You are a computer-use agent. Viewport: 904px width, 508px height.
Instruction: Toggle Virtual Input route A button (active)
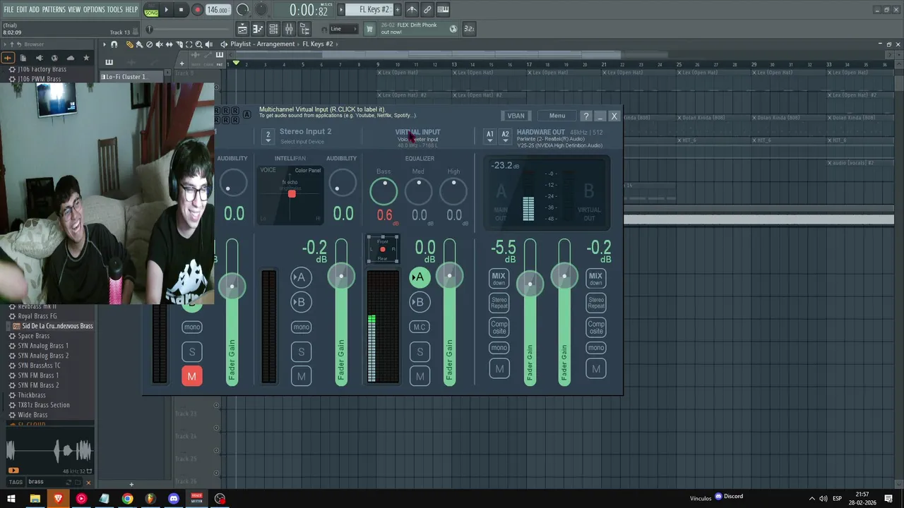coord(420,277)
